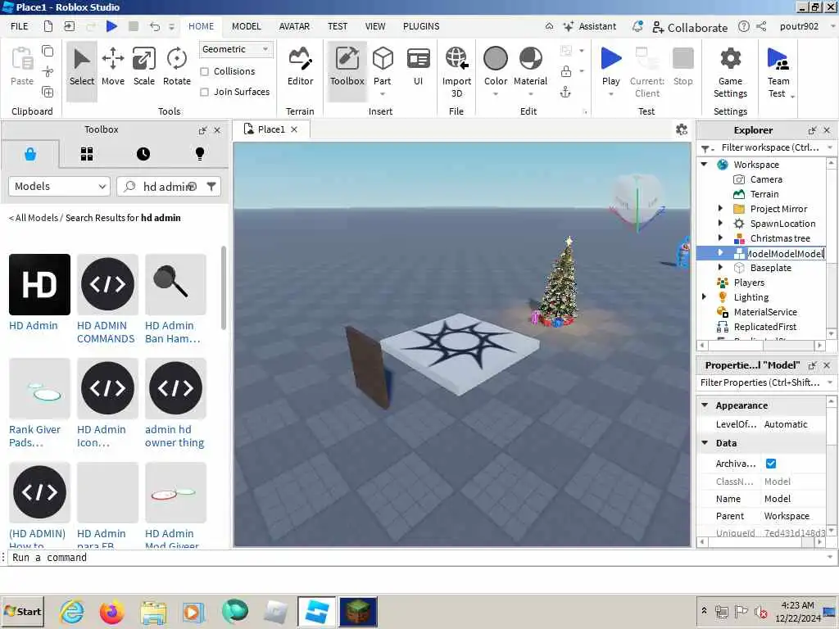This screenshot has height=629, width=839.
Task: Select the Rotate tool
Action: [177, 66]
